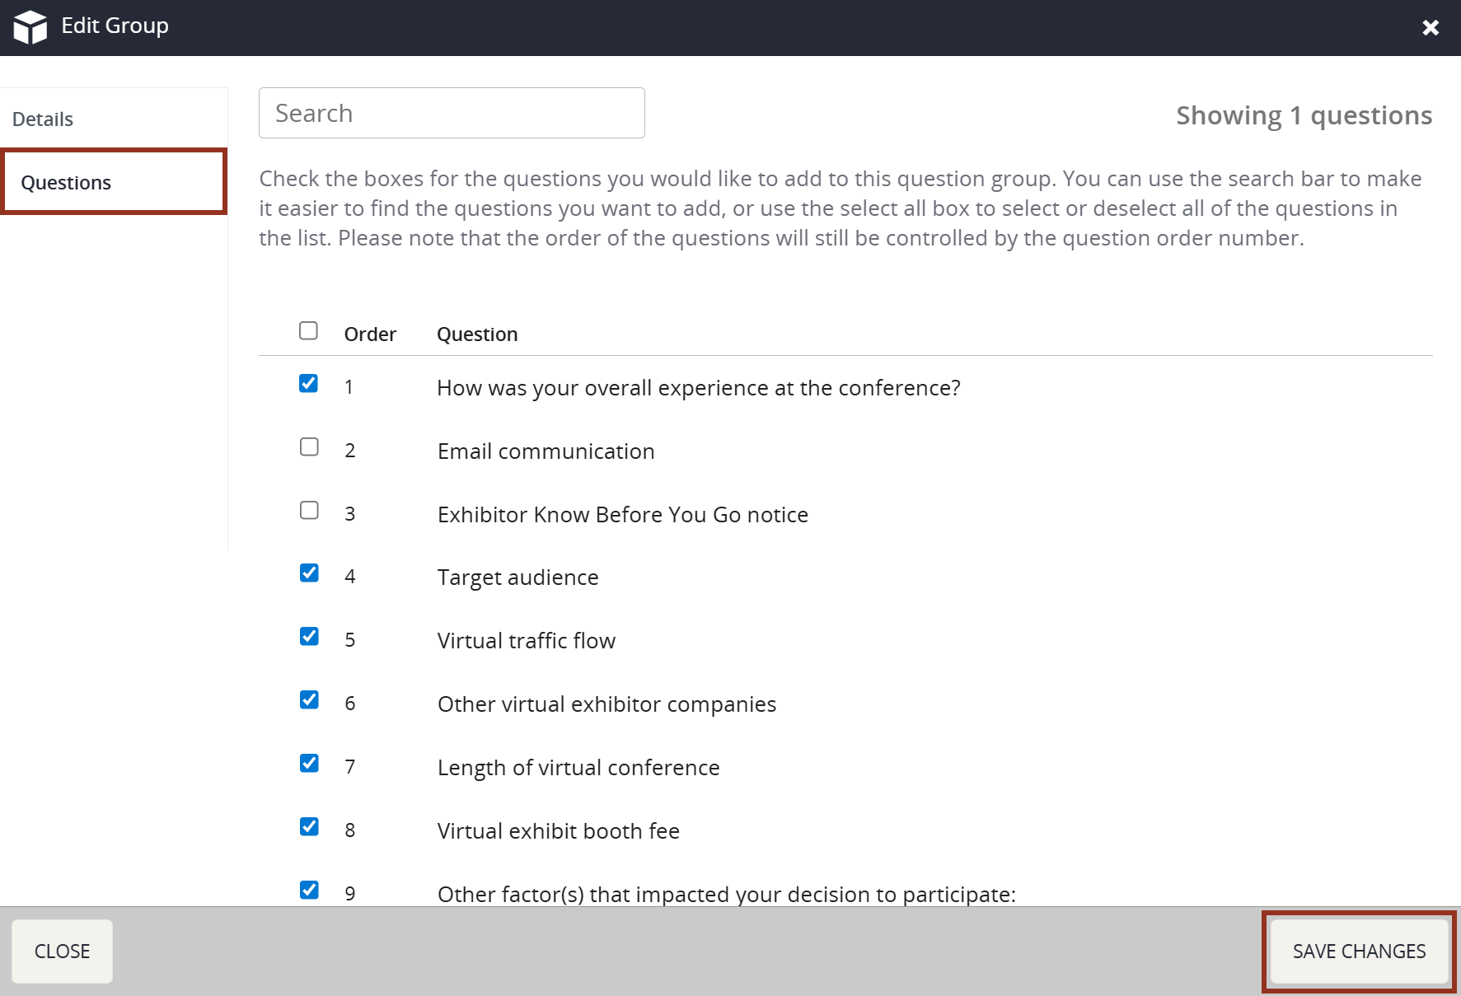
Task: Click the 'Virtual traffic flow' question text
Action: point(527,641)
